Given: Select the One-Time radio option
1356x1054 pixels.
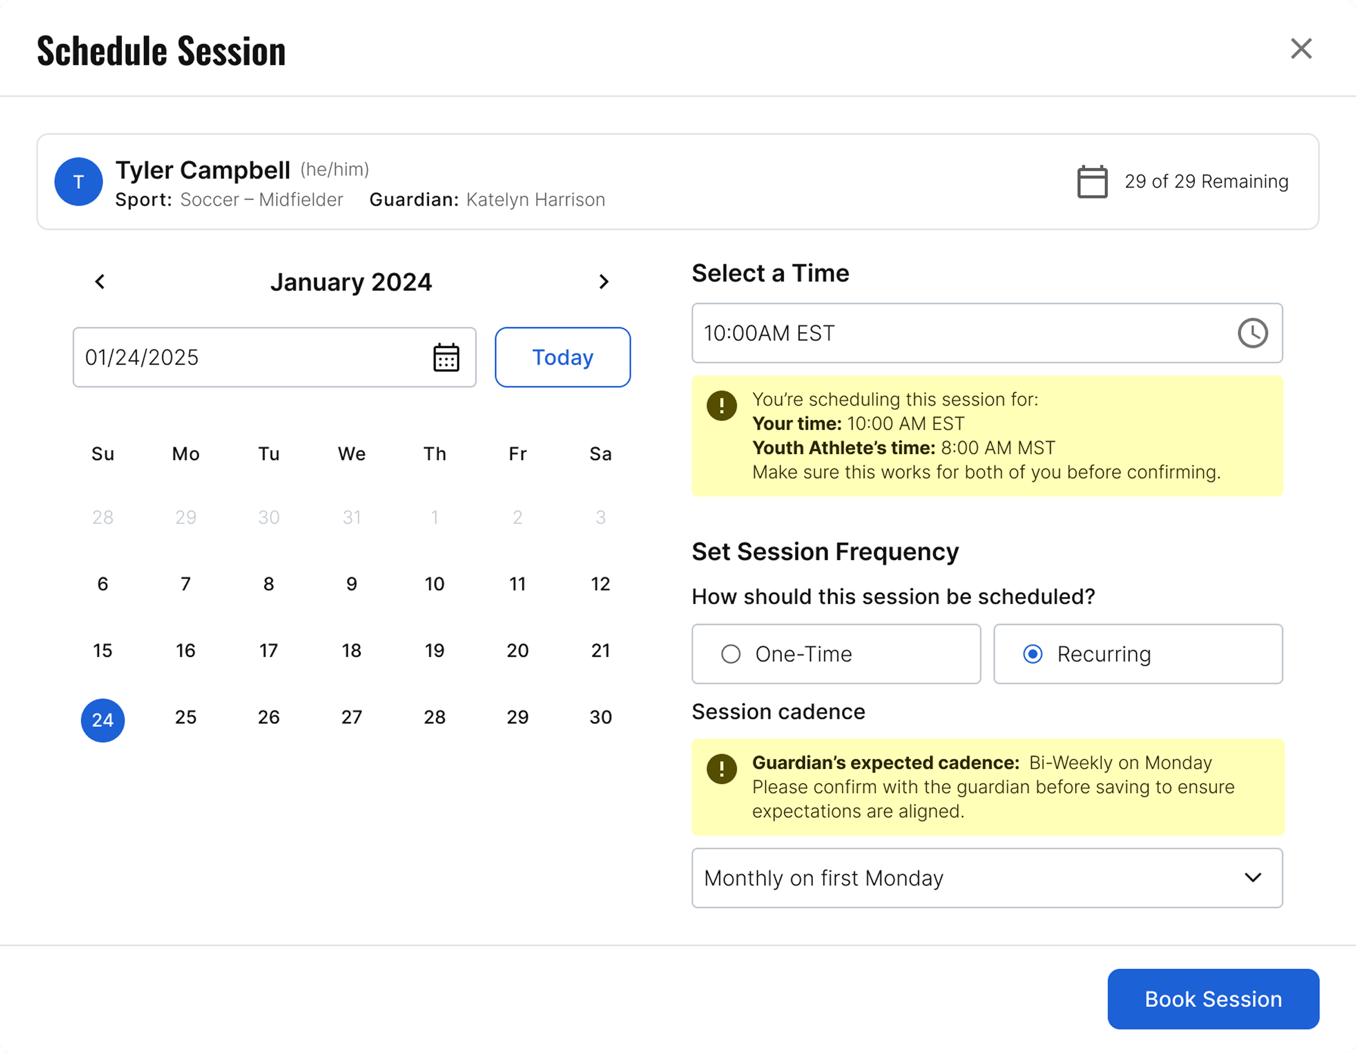Looking at the screenshot, I should (836, 654).
